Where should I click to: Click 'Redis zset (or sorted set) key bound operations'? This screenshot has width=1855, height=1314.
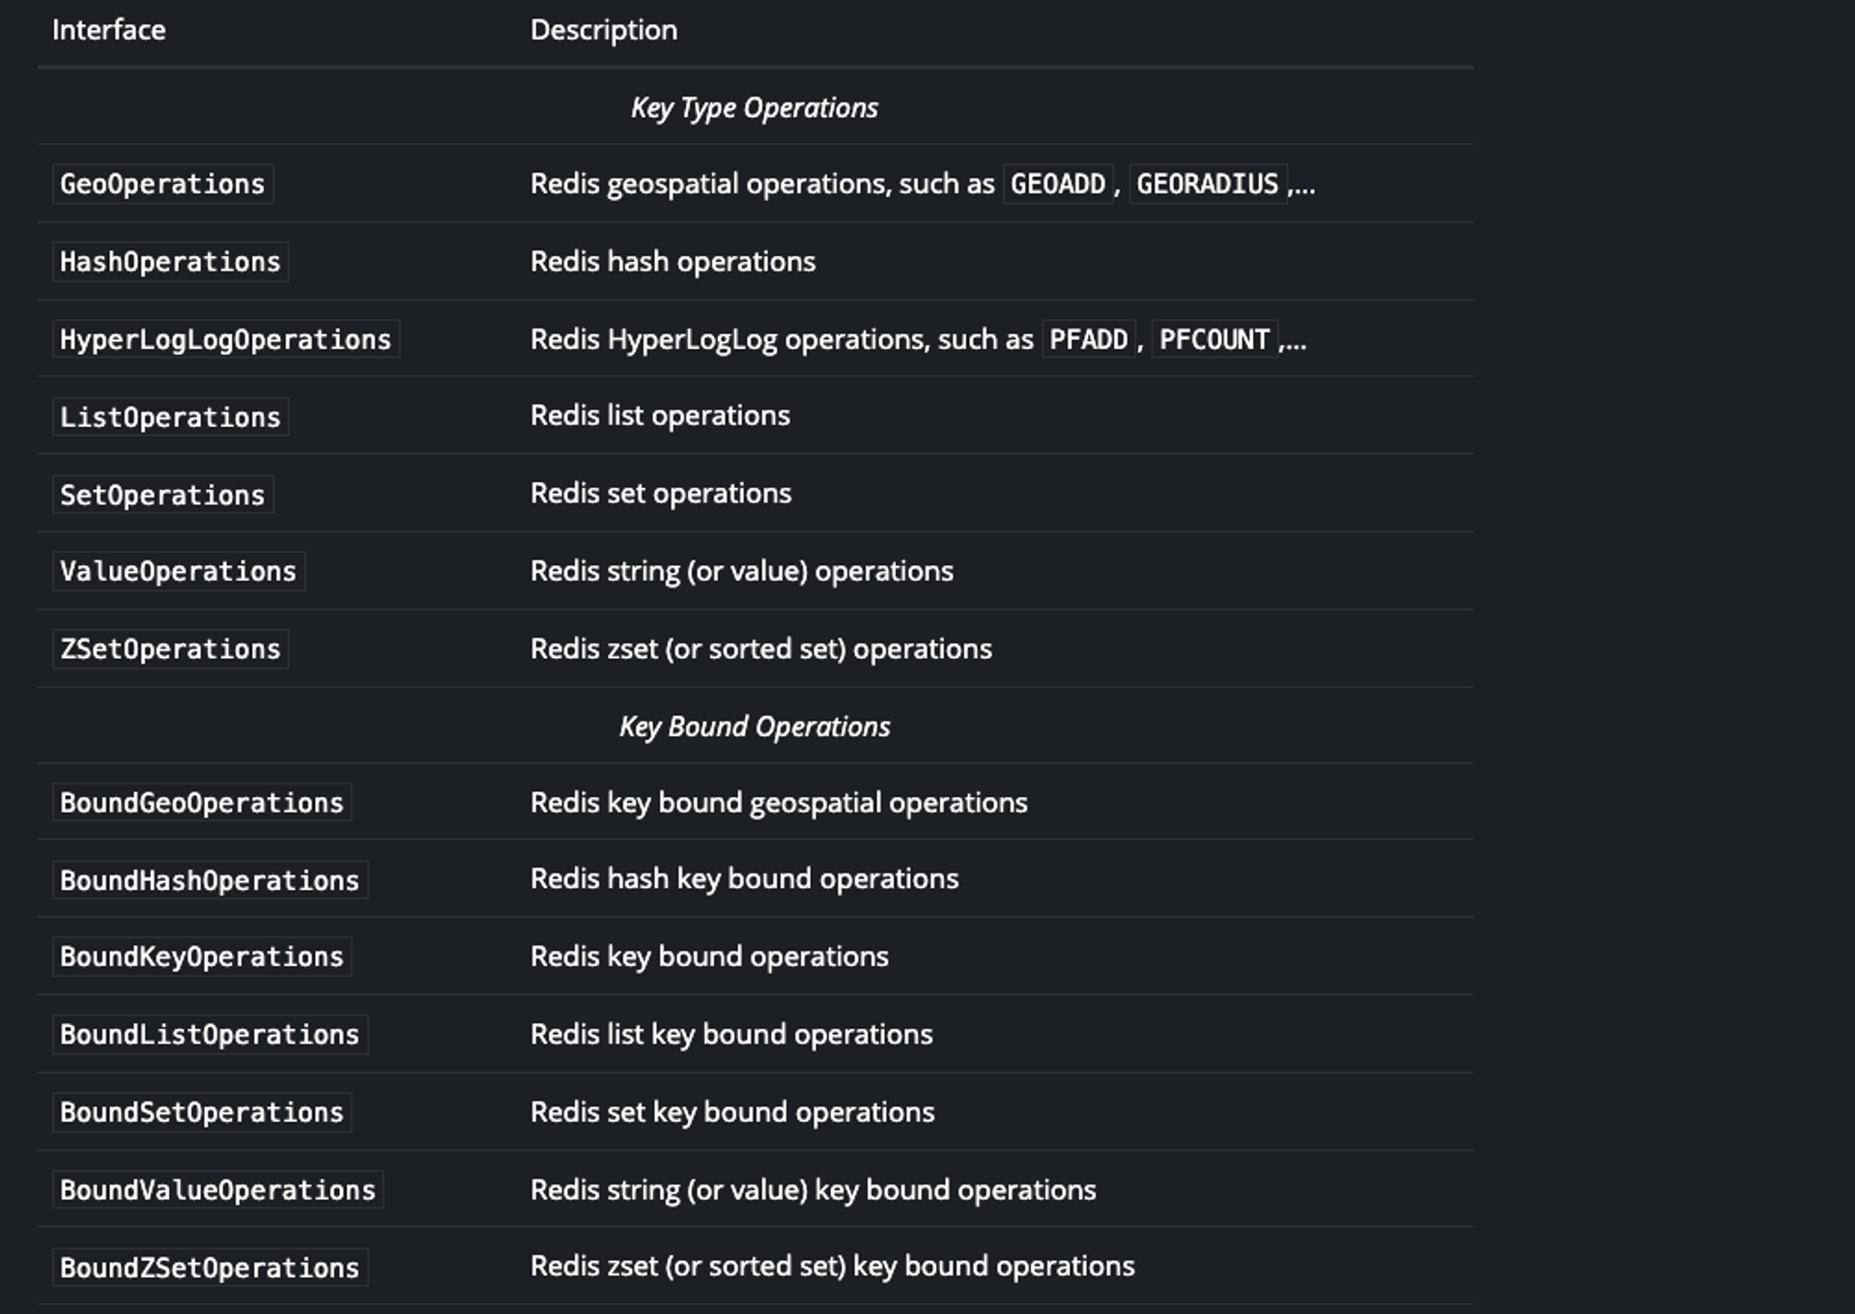point(833,1267)
